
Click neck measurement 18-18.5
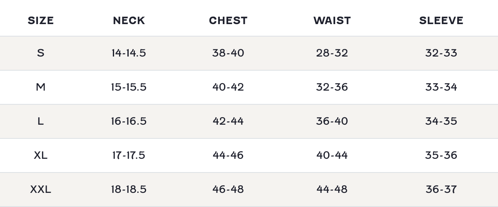(x=129, y=190)
